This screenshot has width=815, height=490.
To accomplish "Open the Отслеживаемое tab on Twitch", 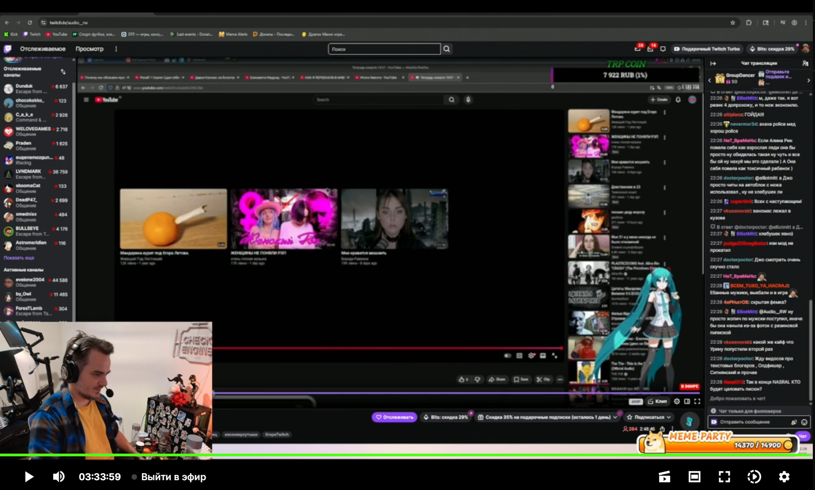I will pyautogui.click(x=43, y=49).
